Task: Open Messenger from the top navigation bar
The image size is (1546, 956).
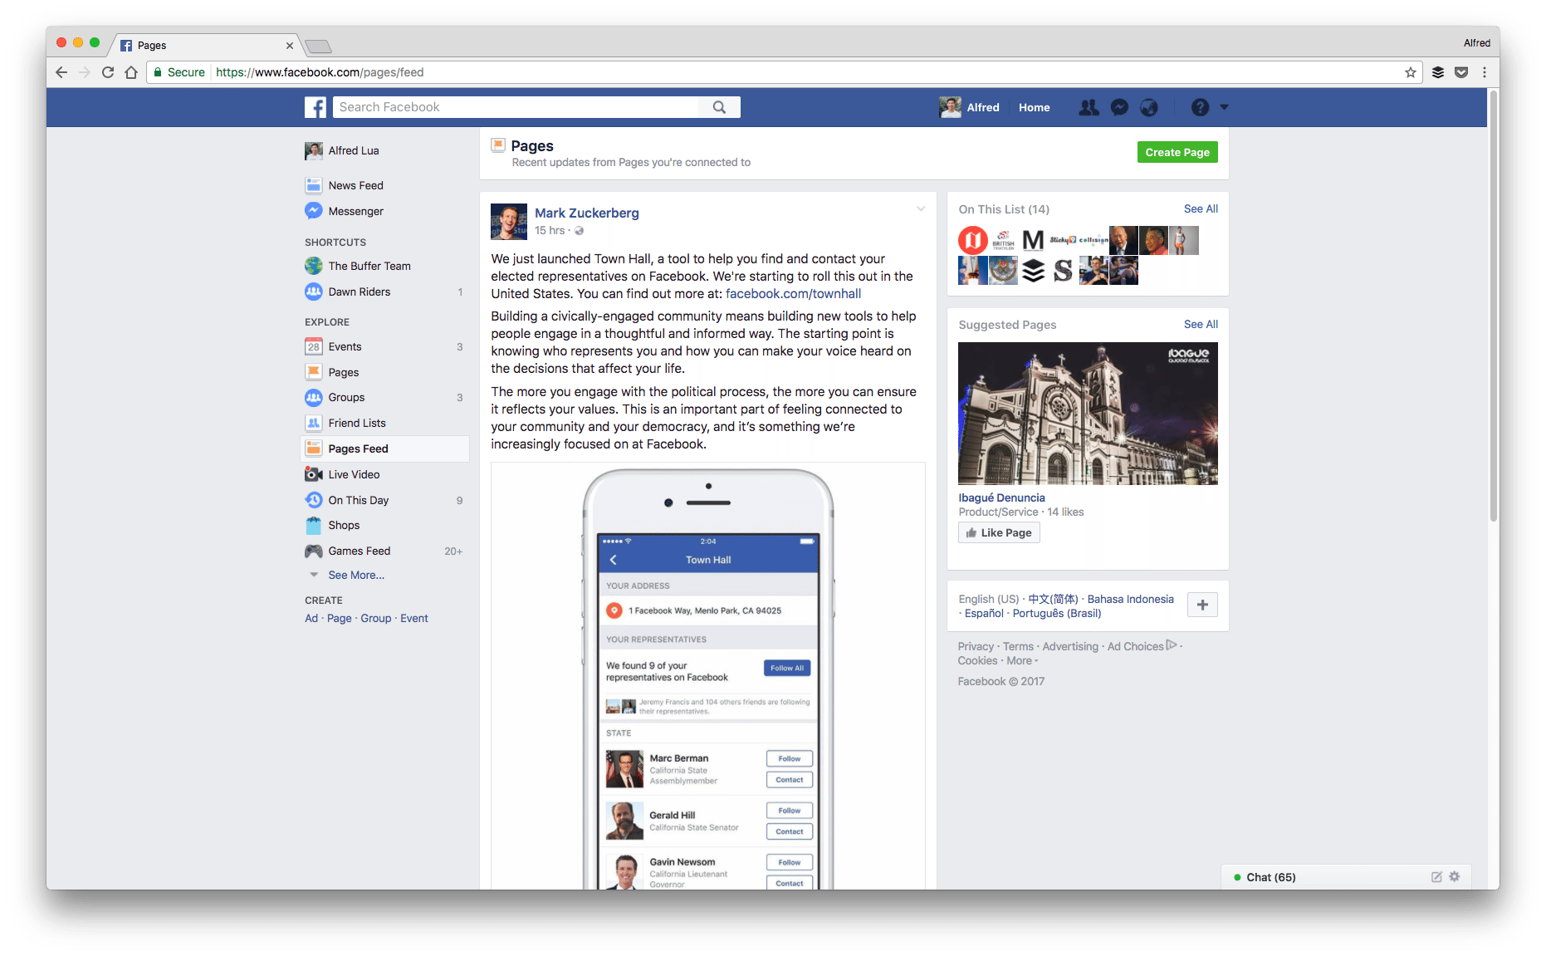Action: click(x=1118, y=107)
